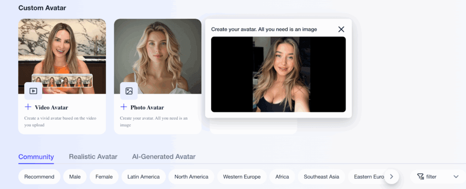Filter avatars by Male
466x189 pixels.
click(75, 177)
